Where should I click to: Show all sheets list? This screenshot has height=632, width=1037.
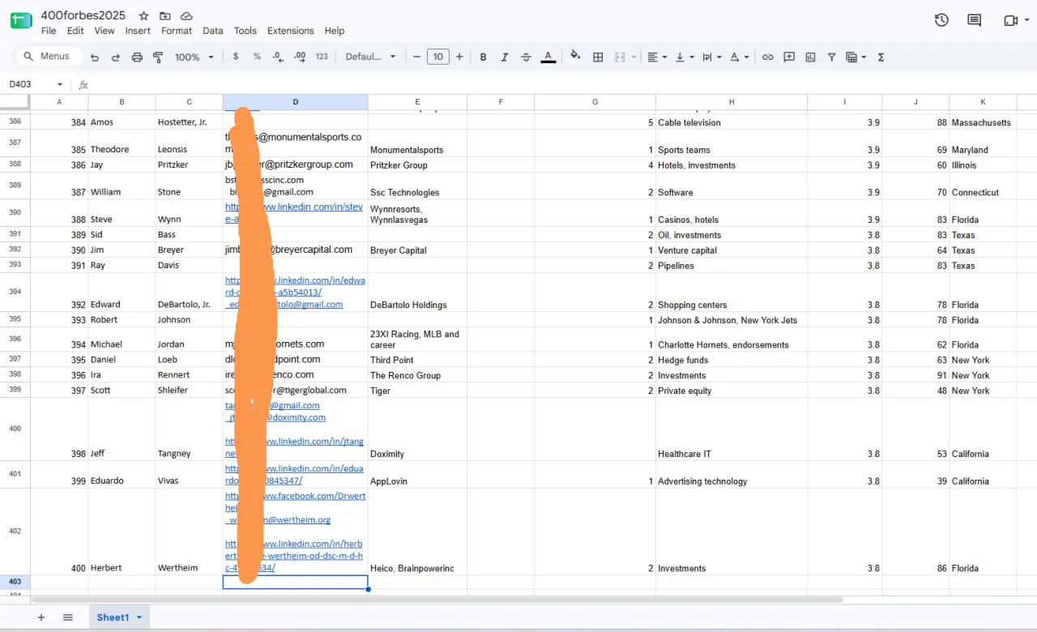(68, 617)
